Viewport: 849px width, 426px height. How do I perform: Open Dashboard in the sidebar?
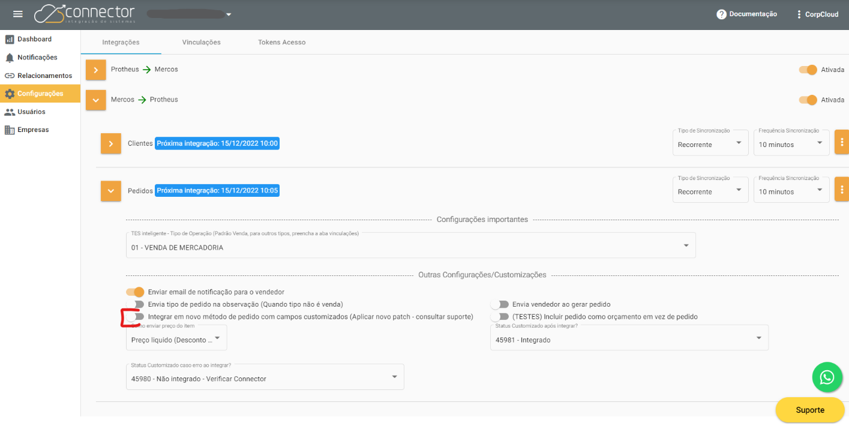point(40,40)
